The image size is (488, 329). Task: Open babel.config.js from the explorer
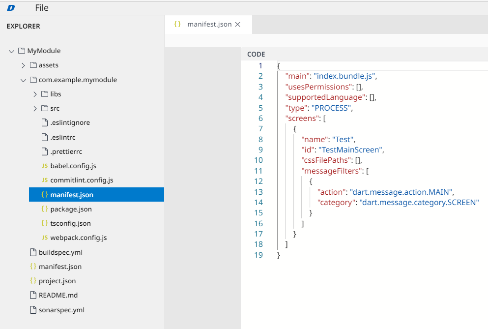pos(73,166)
